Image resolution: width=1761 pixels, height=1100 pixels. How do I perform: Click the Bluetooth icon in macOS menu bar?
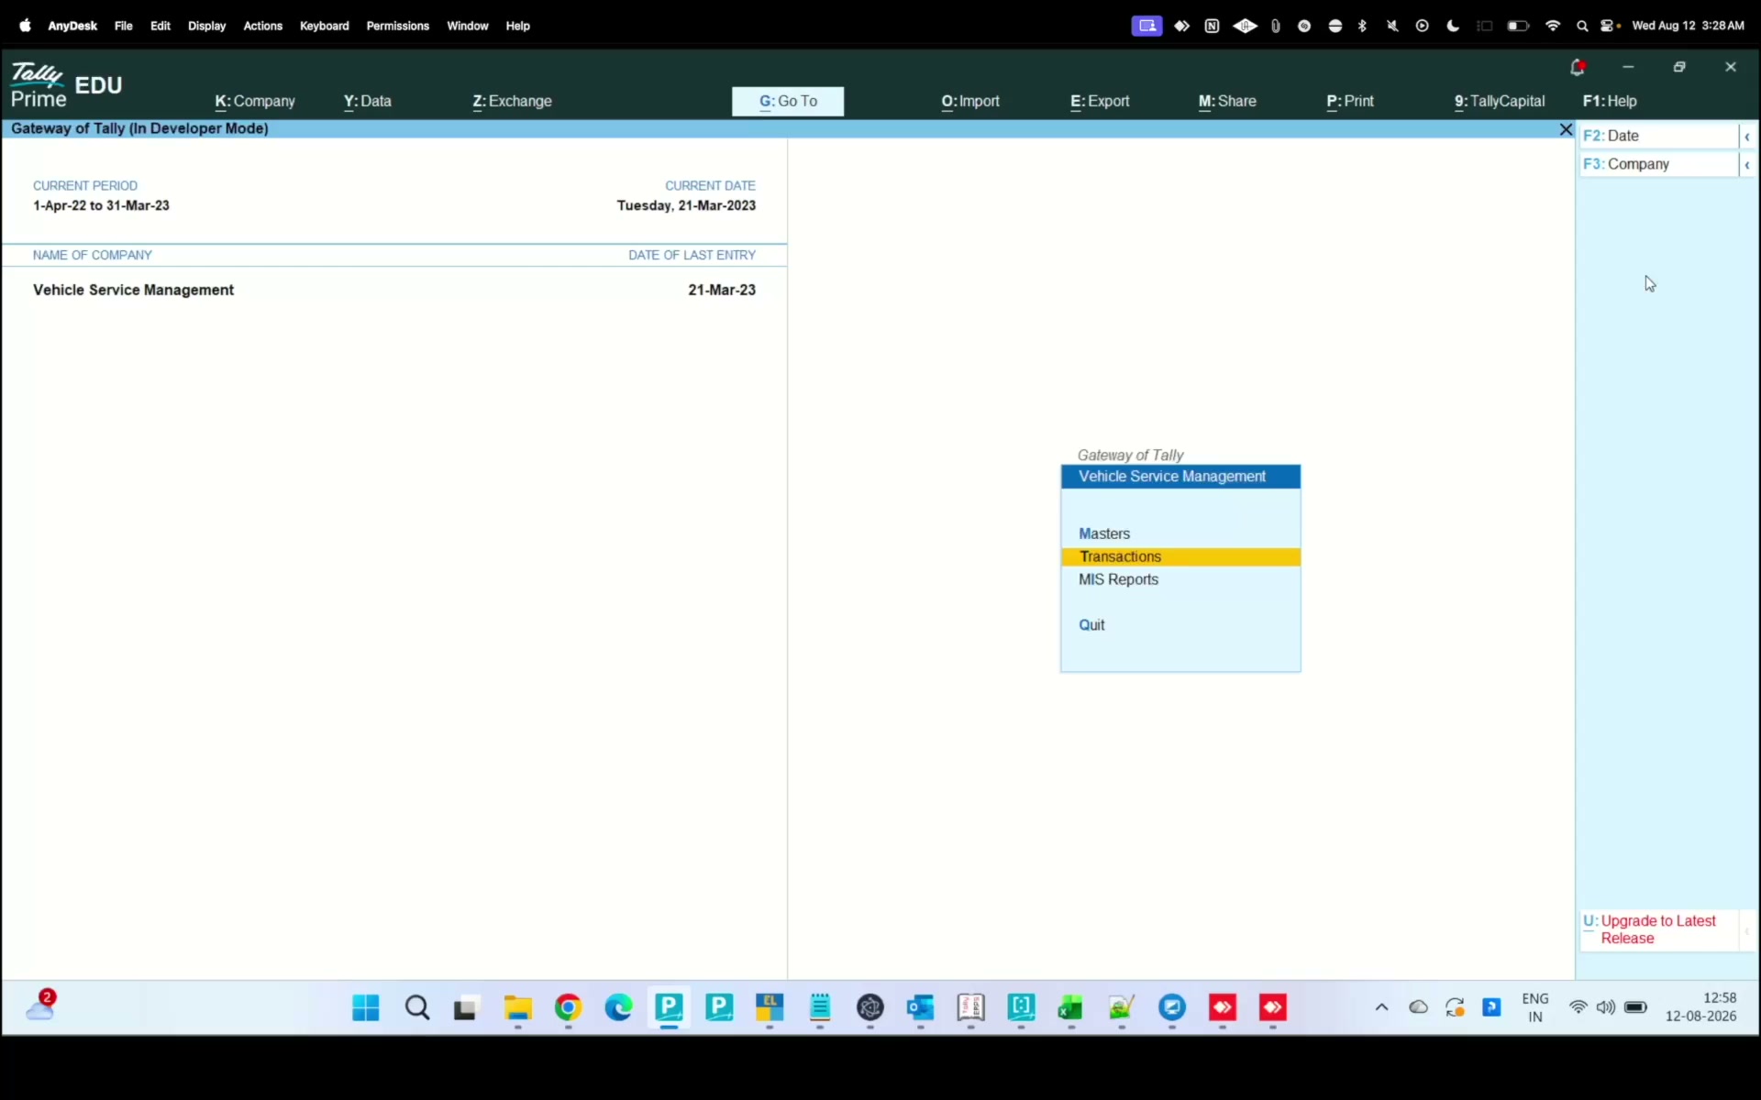1362,26
